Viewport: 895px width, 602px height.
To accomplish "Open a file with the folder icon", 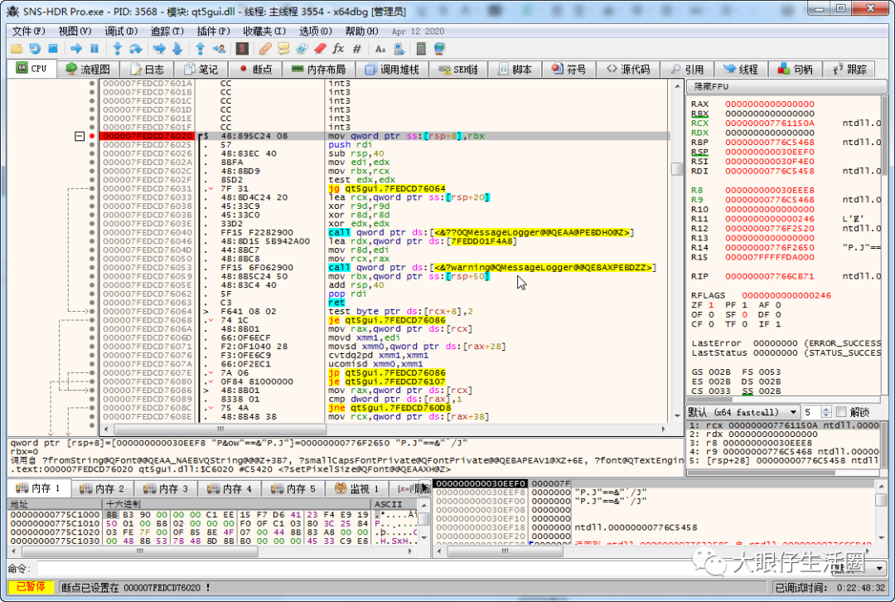I will click(17, 49).
